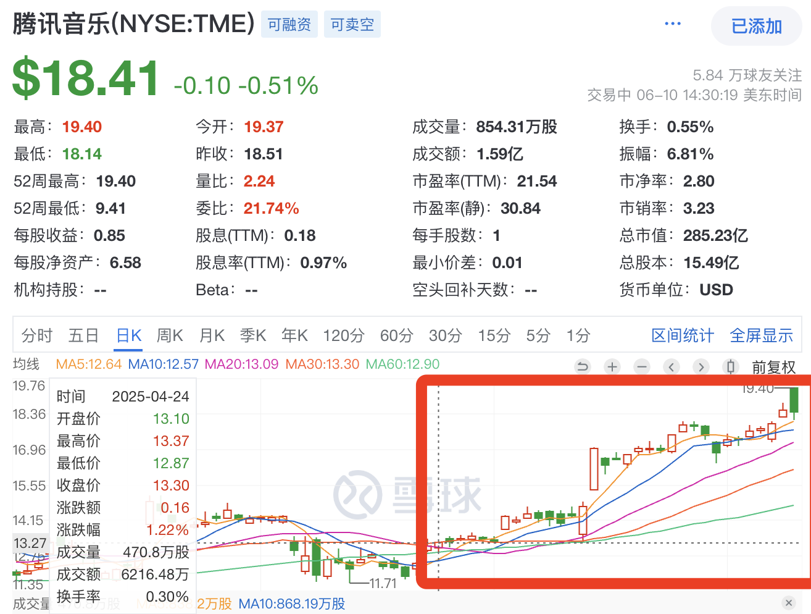Click the 市盈率(静) value 30.84

pos(520,208)
